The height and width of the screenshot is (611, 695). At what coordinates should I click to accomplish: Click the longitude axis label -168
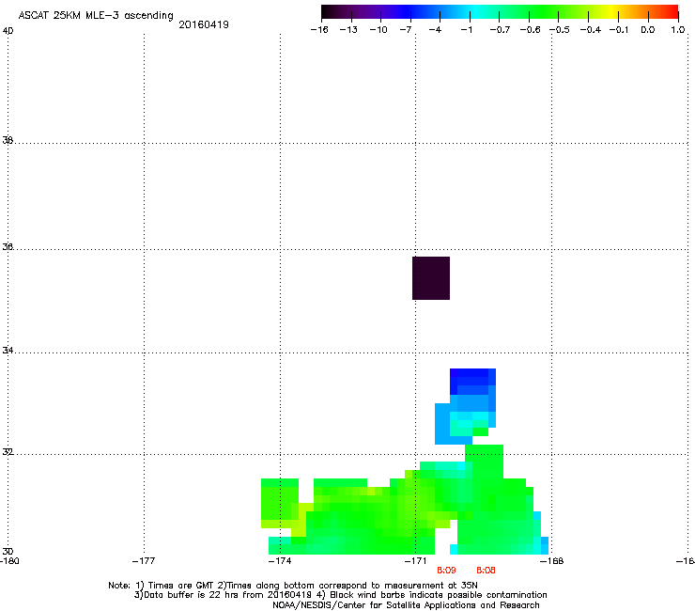tap(552, 561)
